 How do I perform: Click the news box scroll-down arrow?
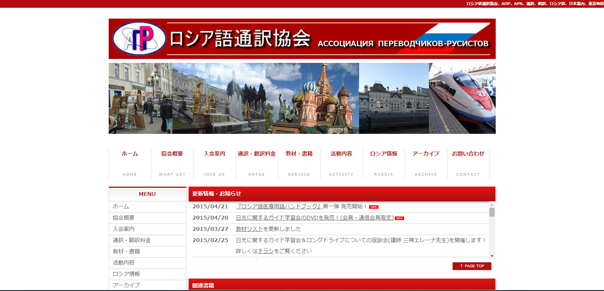click(x=492, y=256)
